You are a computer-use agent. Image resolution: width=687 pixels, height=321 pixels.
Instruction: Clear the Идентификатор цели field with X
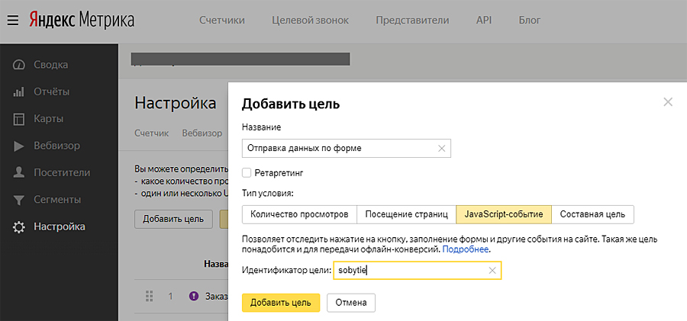492,270
